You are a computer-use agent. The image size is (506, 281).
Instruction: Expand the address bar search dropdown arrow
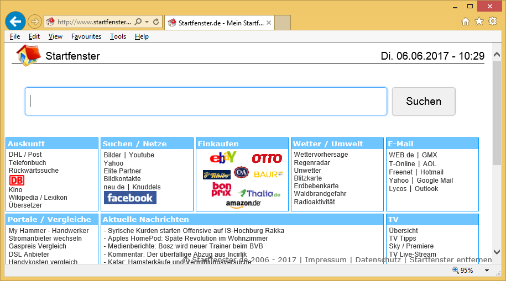click(147, 23)
